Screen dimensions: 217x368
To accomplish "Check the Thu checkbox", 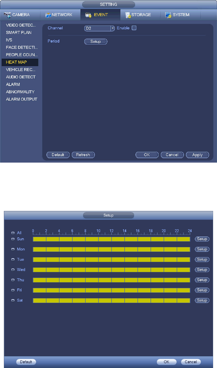I will [13, 280].
